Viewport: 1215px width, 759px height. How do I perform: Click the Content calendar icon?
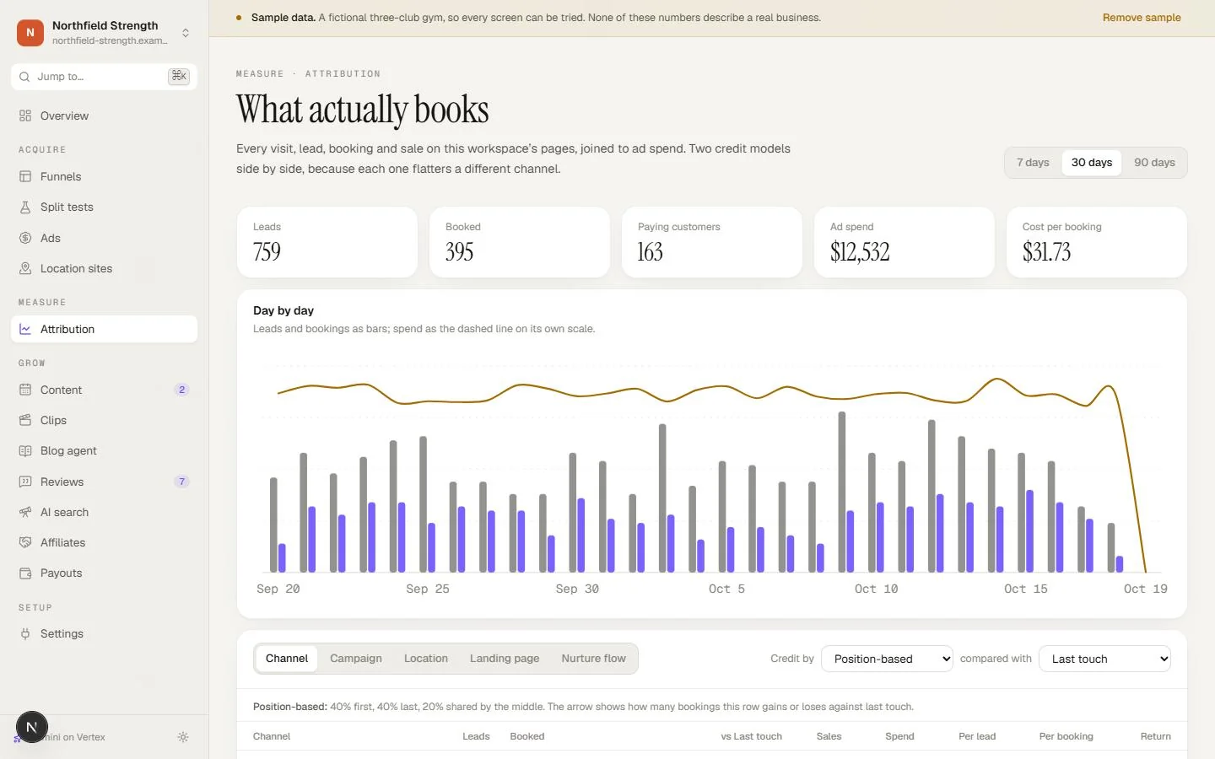25,390
